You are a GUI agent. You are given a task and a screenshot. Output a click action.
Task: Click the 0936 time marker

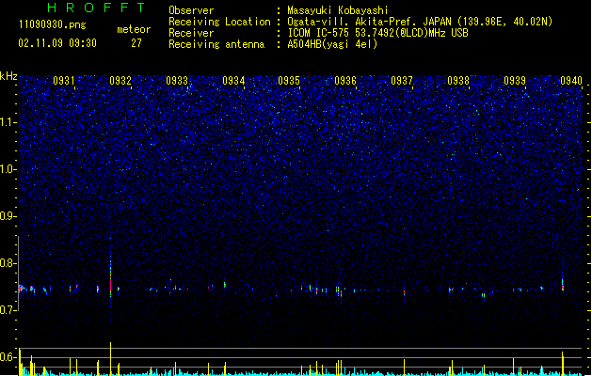coord(345,81)
